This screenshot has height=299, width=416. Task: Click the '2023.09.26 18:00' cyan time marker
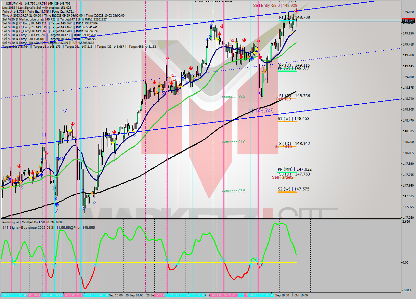coord(178,295)
